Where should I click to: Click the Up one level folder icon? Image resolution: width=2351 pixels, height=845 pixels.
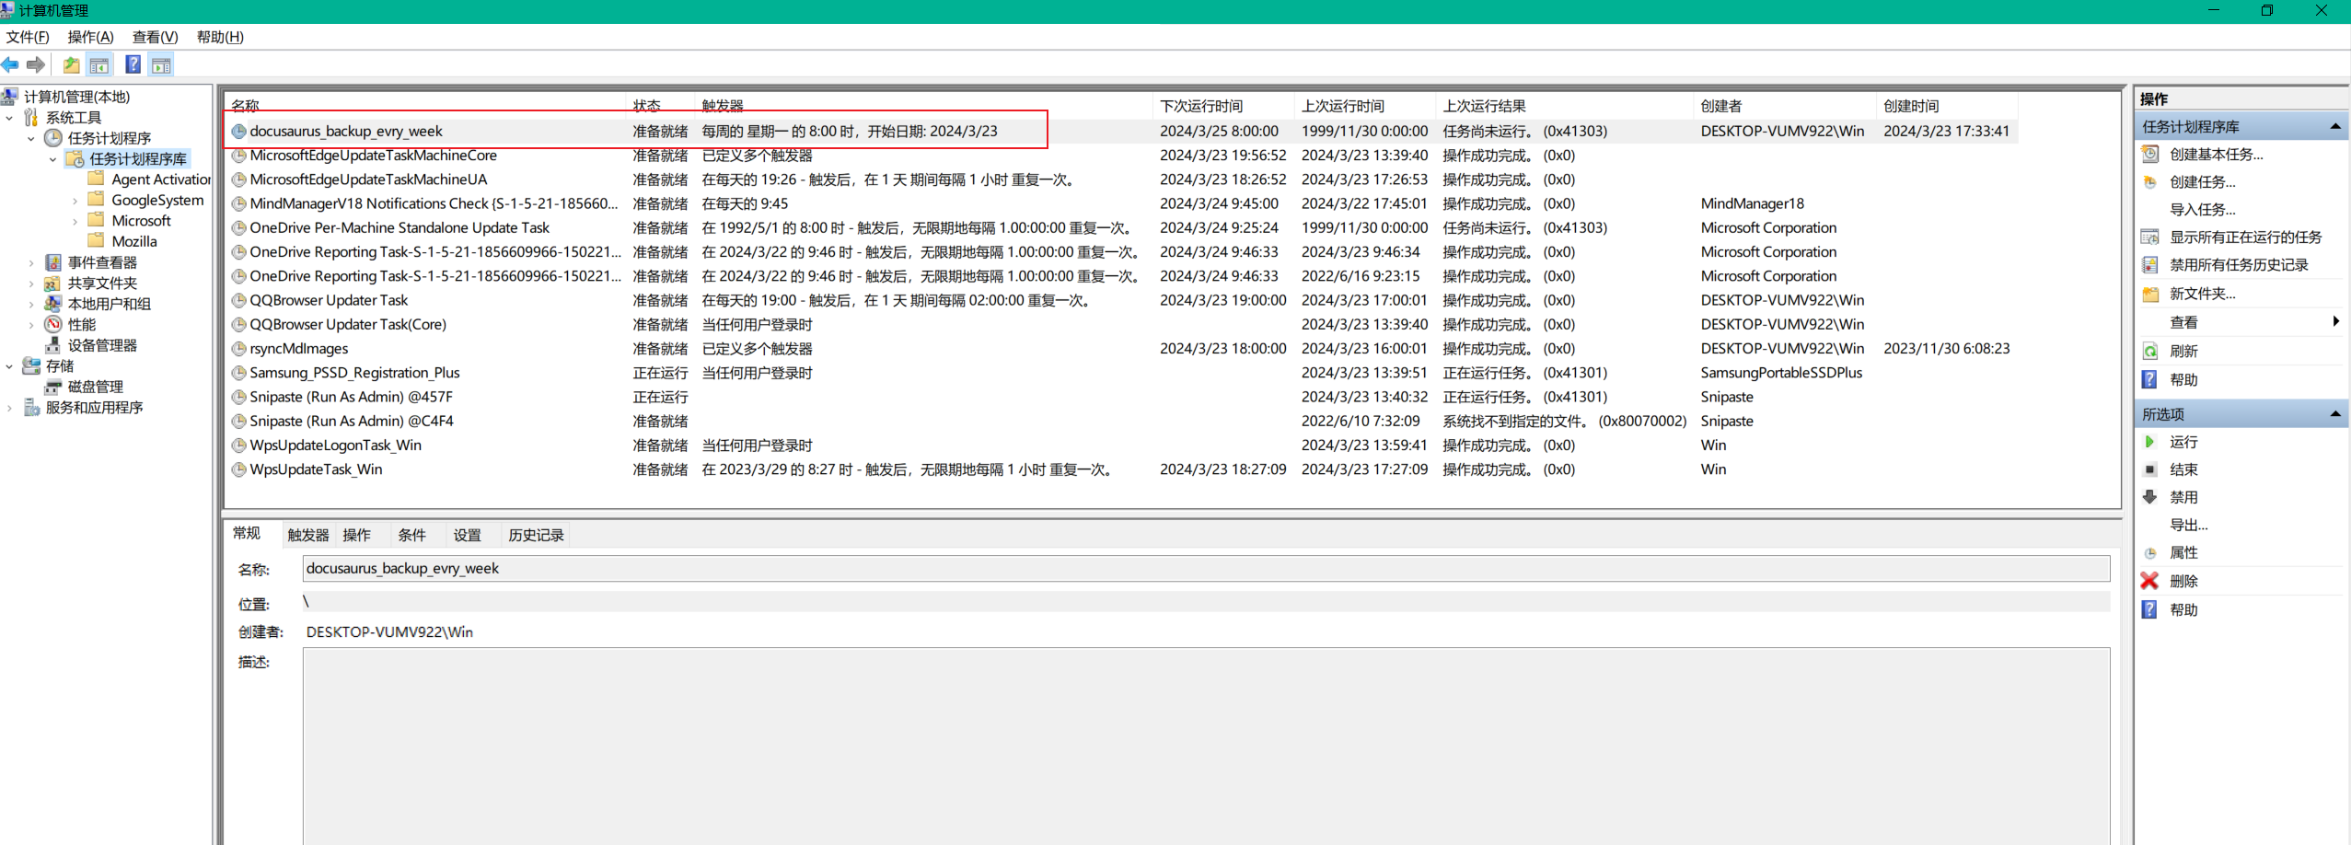pos(71,64)
